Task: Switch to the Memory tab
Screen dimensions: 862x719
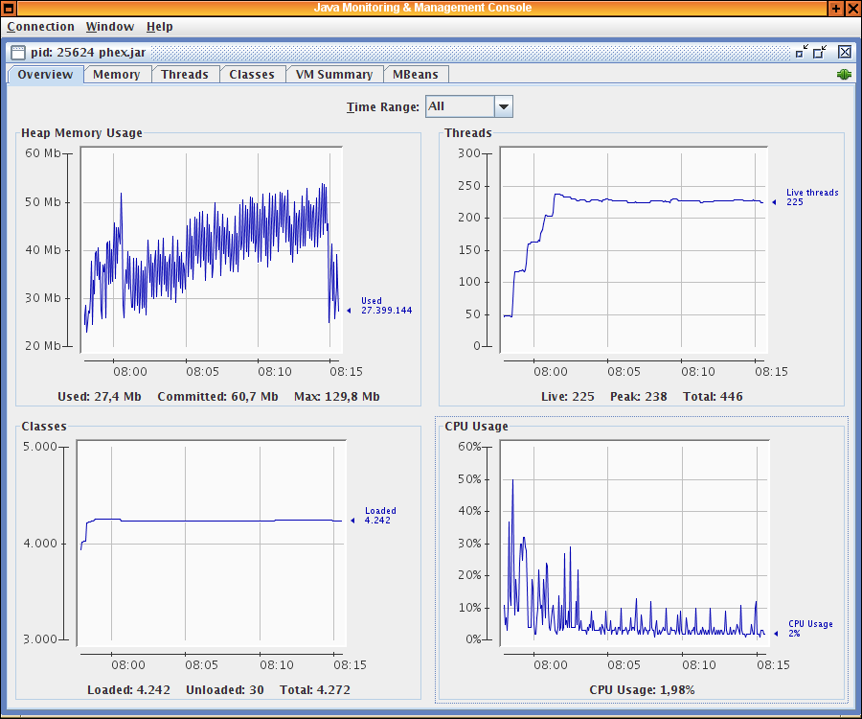Action: point(117,74)
